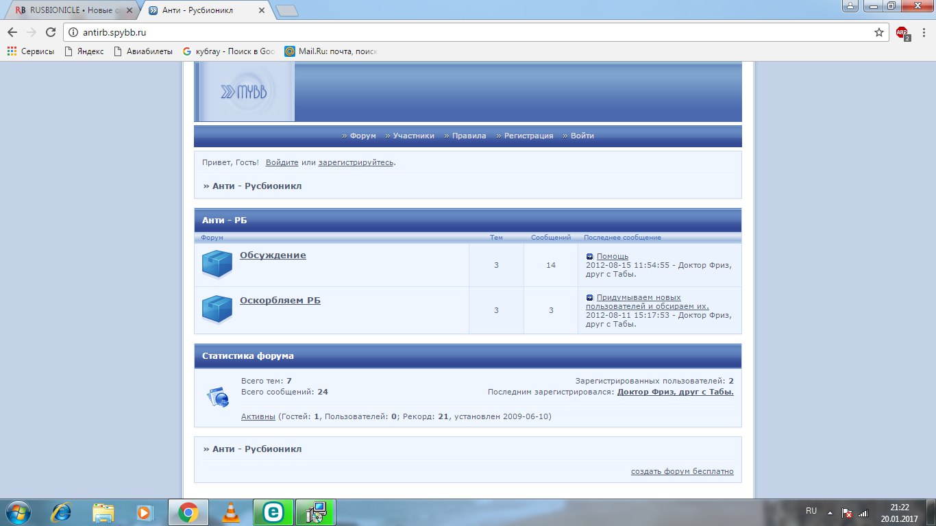This screenshot has width=936, height=526.
Task: Click the Активны link in statistics
Action: point(258,416)
